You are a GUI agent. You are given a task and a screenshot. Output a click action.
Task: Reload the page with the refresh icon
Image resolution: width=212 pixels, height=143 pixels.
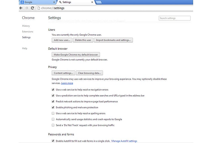click(x=32, y=8)
